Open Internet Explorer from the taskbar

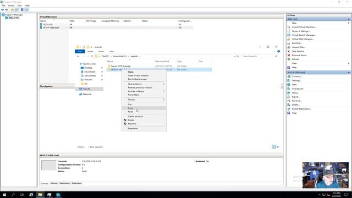(31, 195)
